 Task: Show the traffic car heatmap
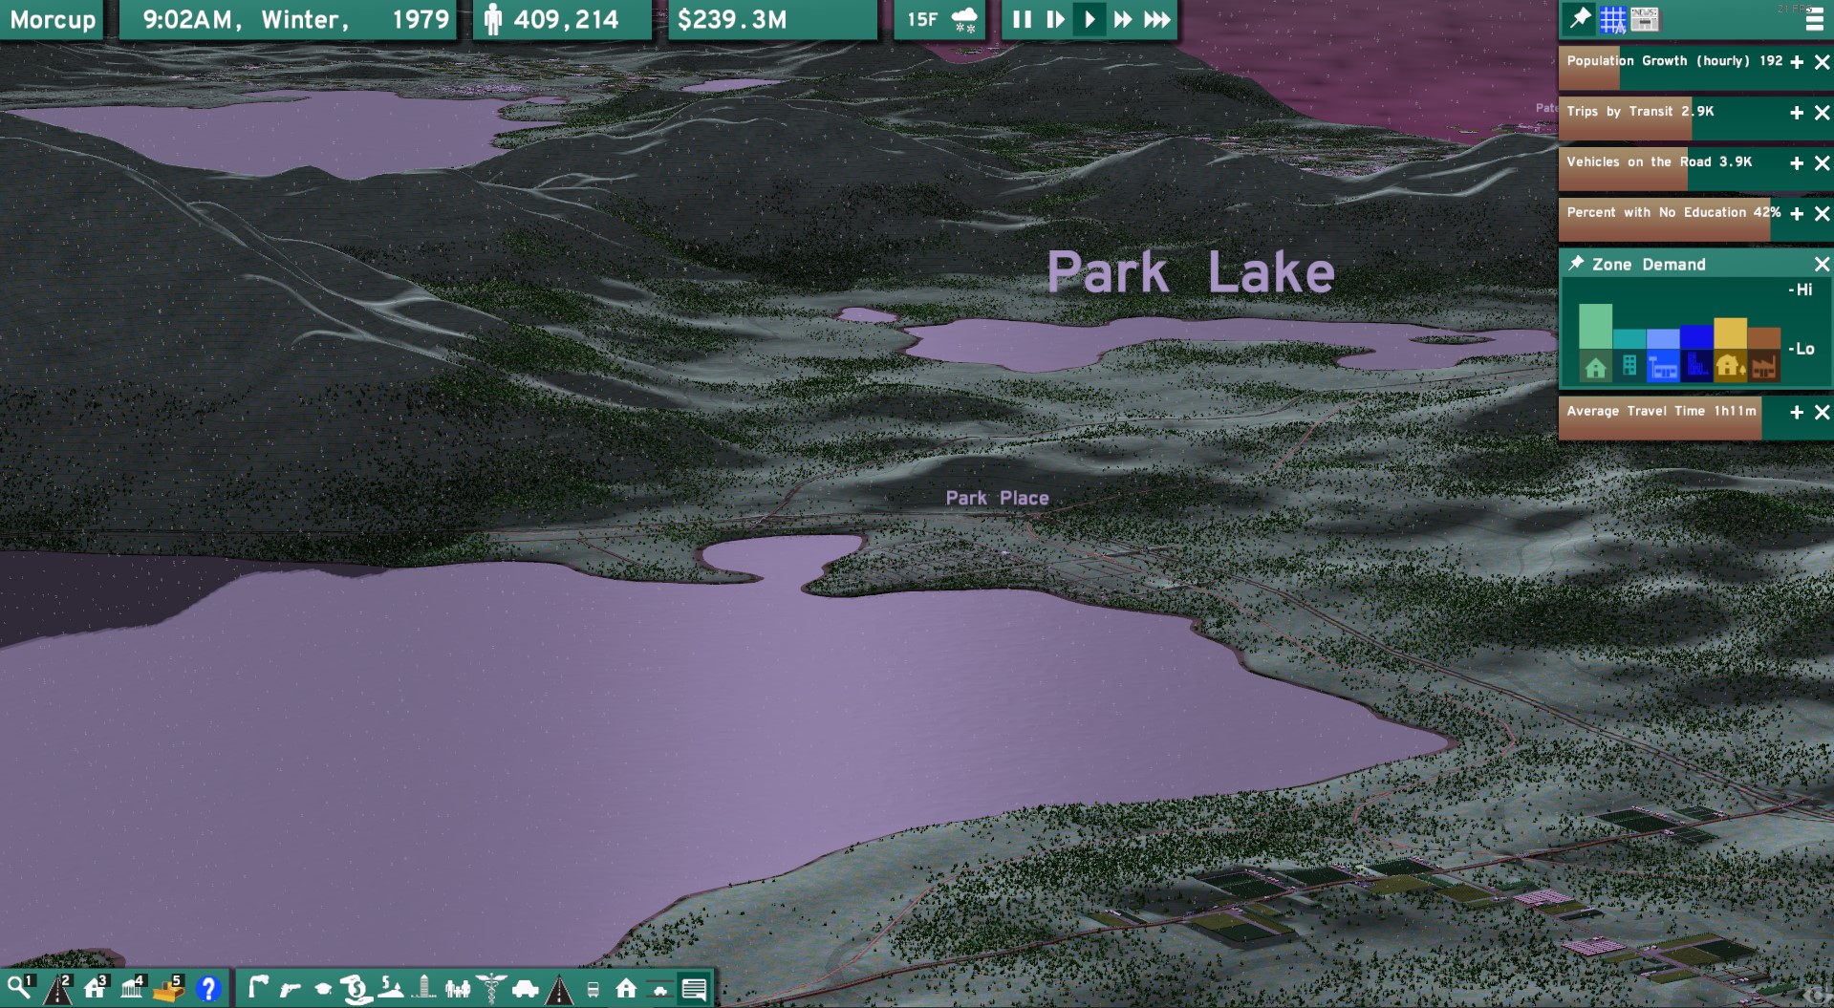[525, 989]
